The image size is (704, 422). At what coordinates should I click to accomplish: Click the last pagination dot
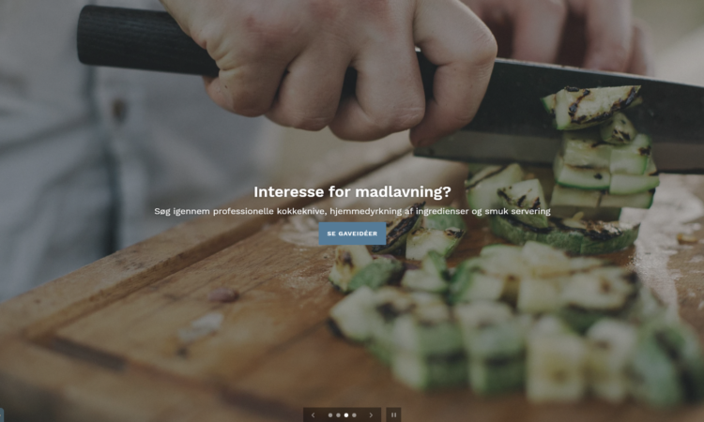354,415
